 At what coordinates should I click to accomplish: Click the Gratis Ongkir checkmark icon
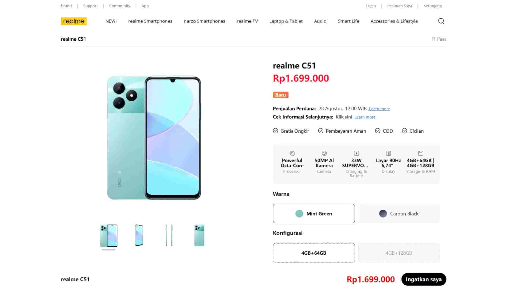point(275,131)
